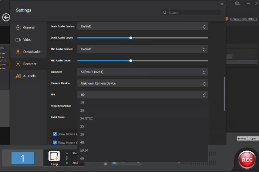Screen dimensions: 259x172
Task: Open the Downloader settings section
Action: [x=28, y=52]
